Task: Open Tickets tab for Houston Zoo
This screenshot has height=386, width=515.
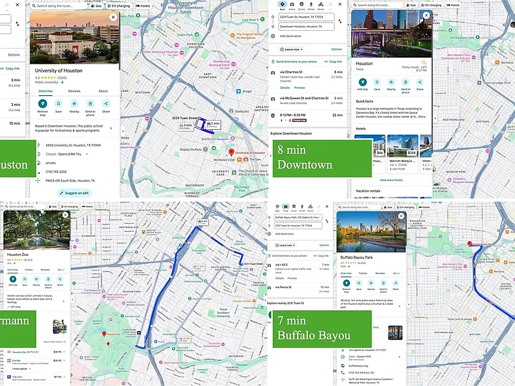Action: coord(29,270)
